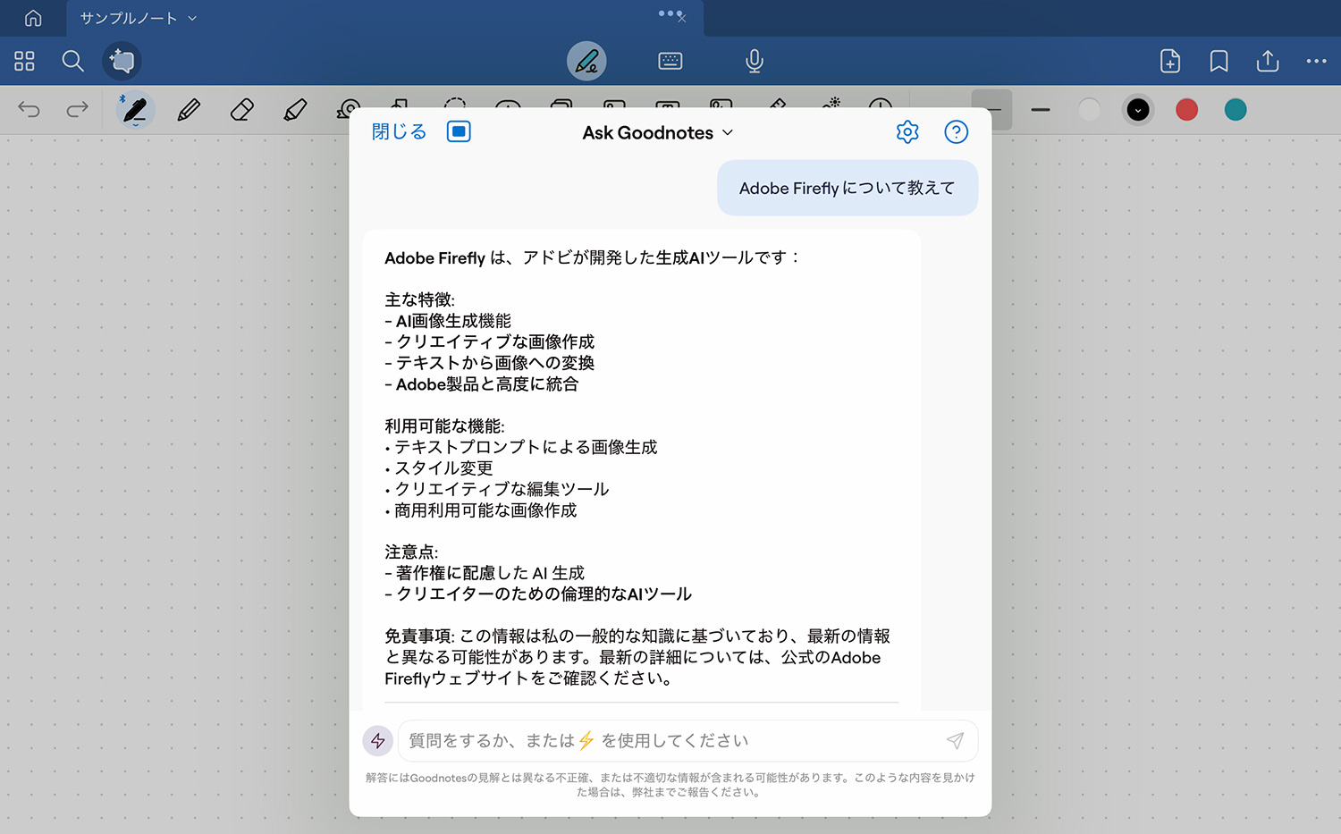Undo the last stroke
Viewport: 1341px width, 834px height.
point(29,109)
